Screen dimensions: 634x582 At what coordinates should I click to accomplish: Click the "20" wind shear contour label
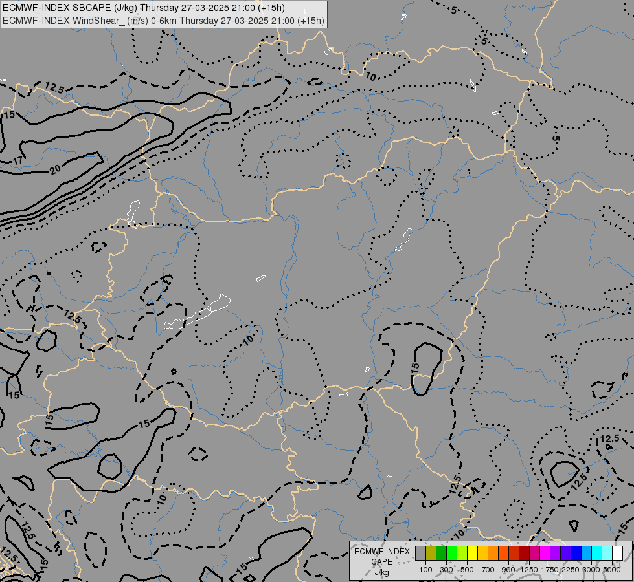(x=56, y=169)
